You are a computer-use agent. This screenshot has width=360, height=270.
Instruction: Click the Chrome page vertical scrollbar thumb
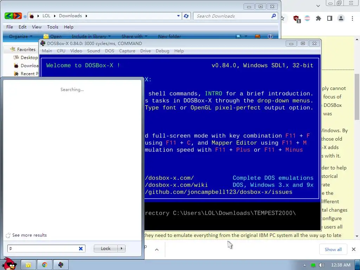357,97
